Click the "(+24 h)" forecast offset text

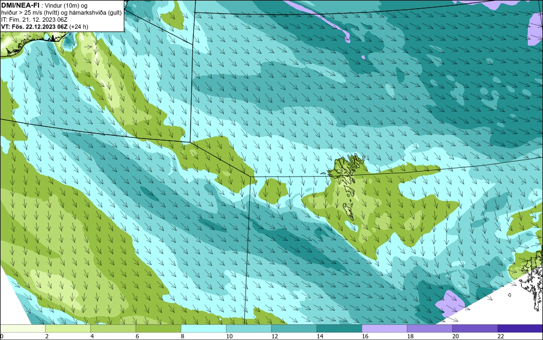click(x=79, y=27)
